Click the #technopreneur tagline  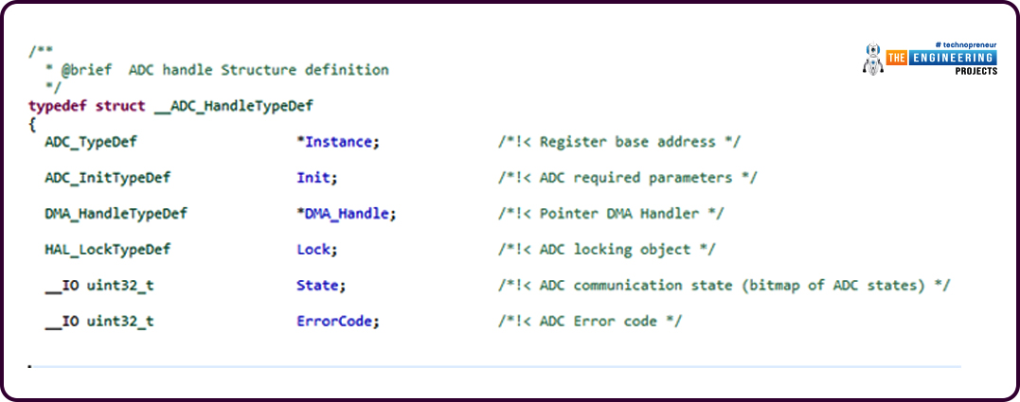coord(965,44)
